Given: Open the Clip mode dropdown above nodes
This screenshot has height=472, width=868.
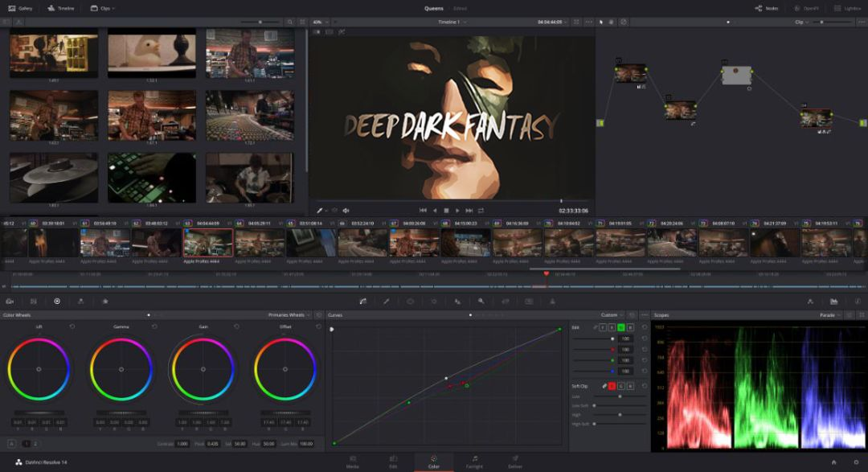Looking at the screenshot, I should (801, 23).
